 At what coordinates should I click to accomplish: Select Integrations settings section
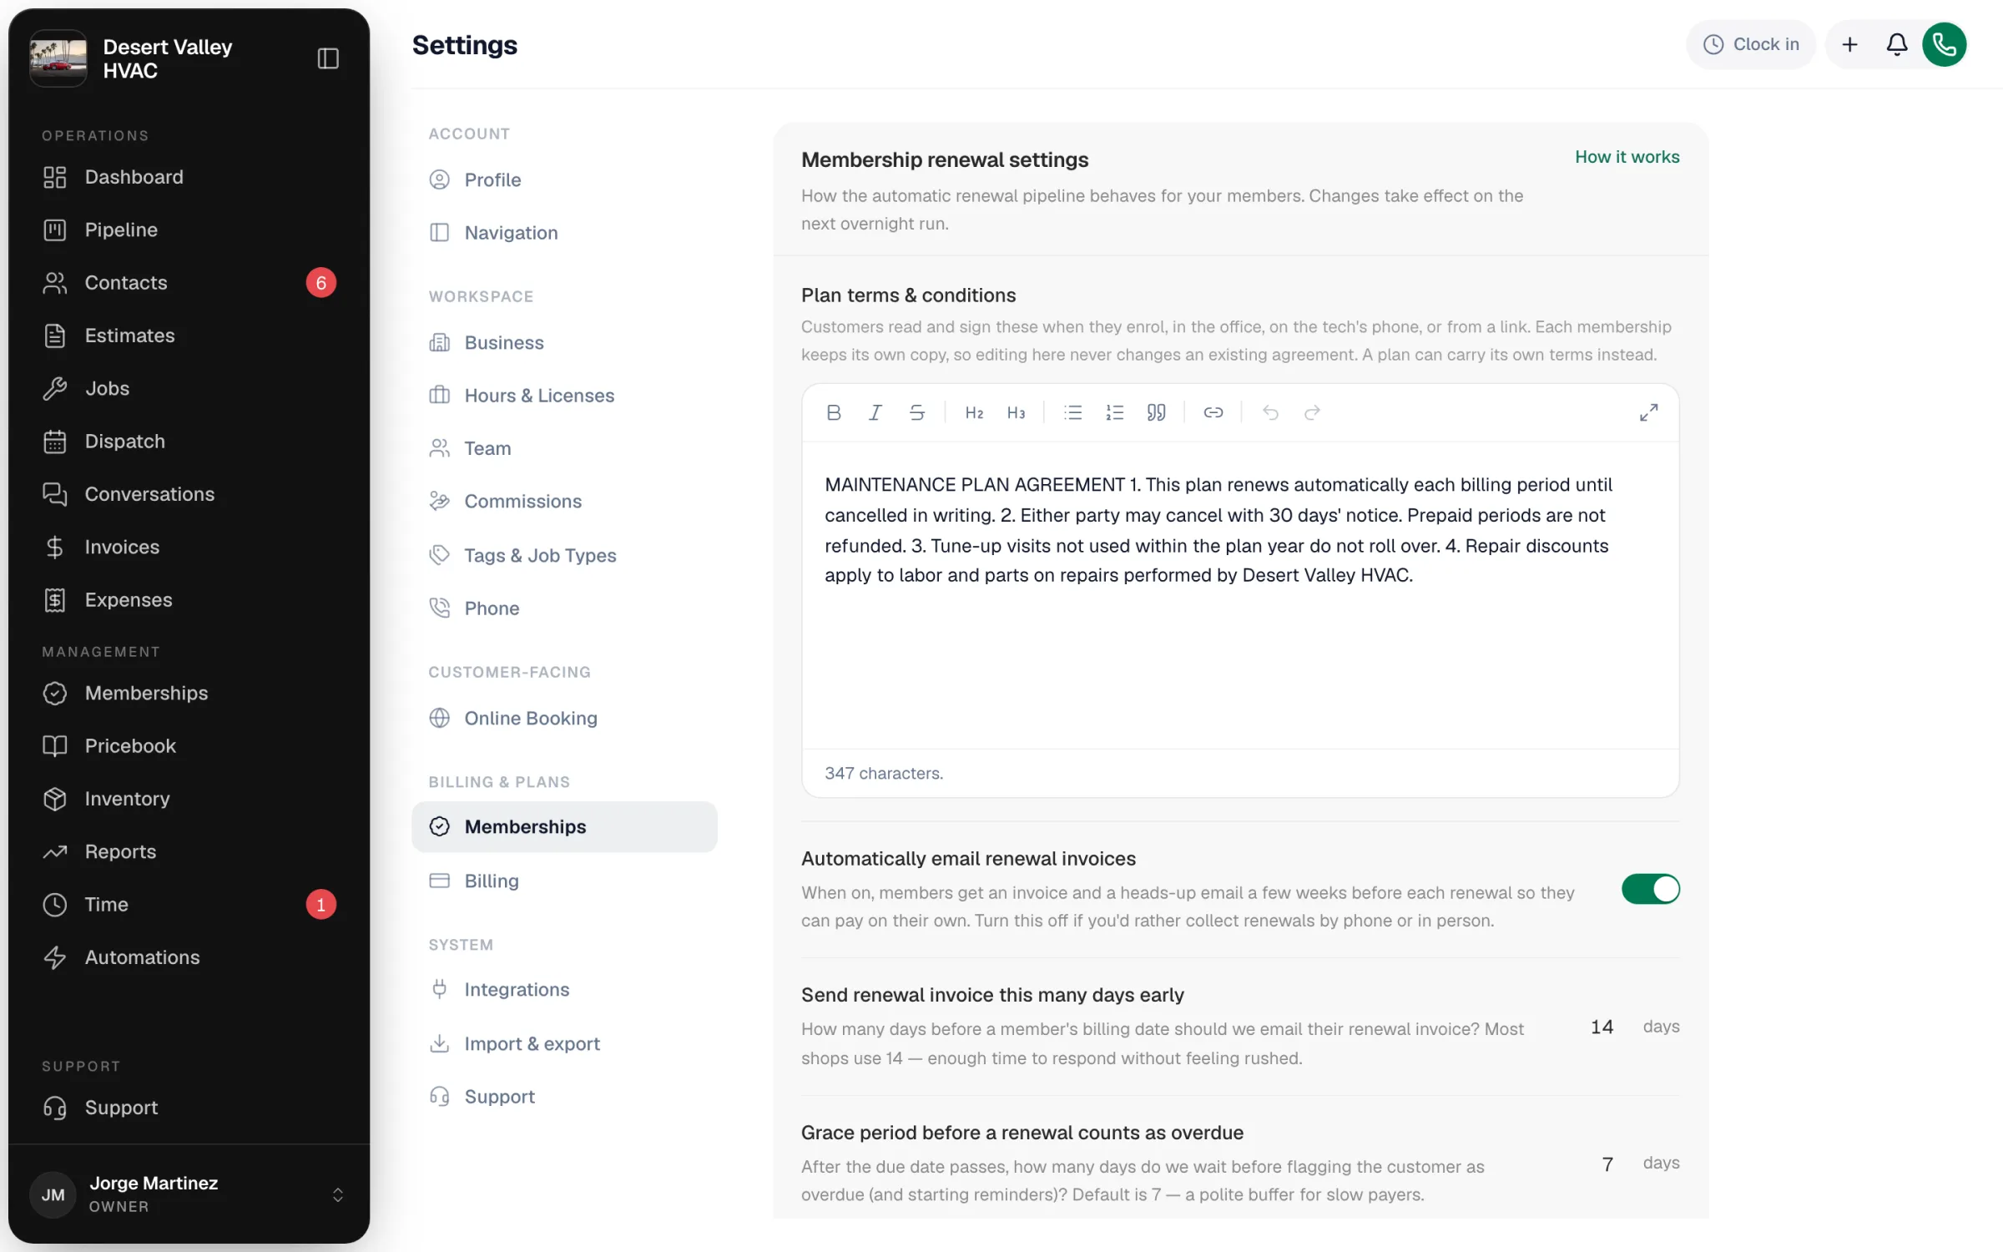(x=564, y=989)
